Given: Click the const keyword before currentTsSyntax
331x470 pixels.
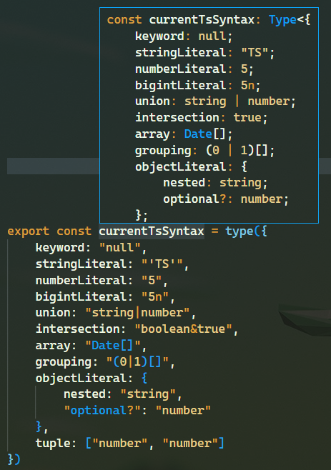Looking at the screenshot, I should tap(74, 231).
